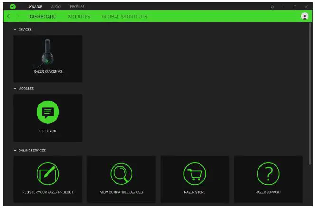Image resolution: width=315 pixels, height=208 pixels.
Task: Go forward with the right arrow
Action: (x=17, y=16)
